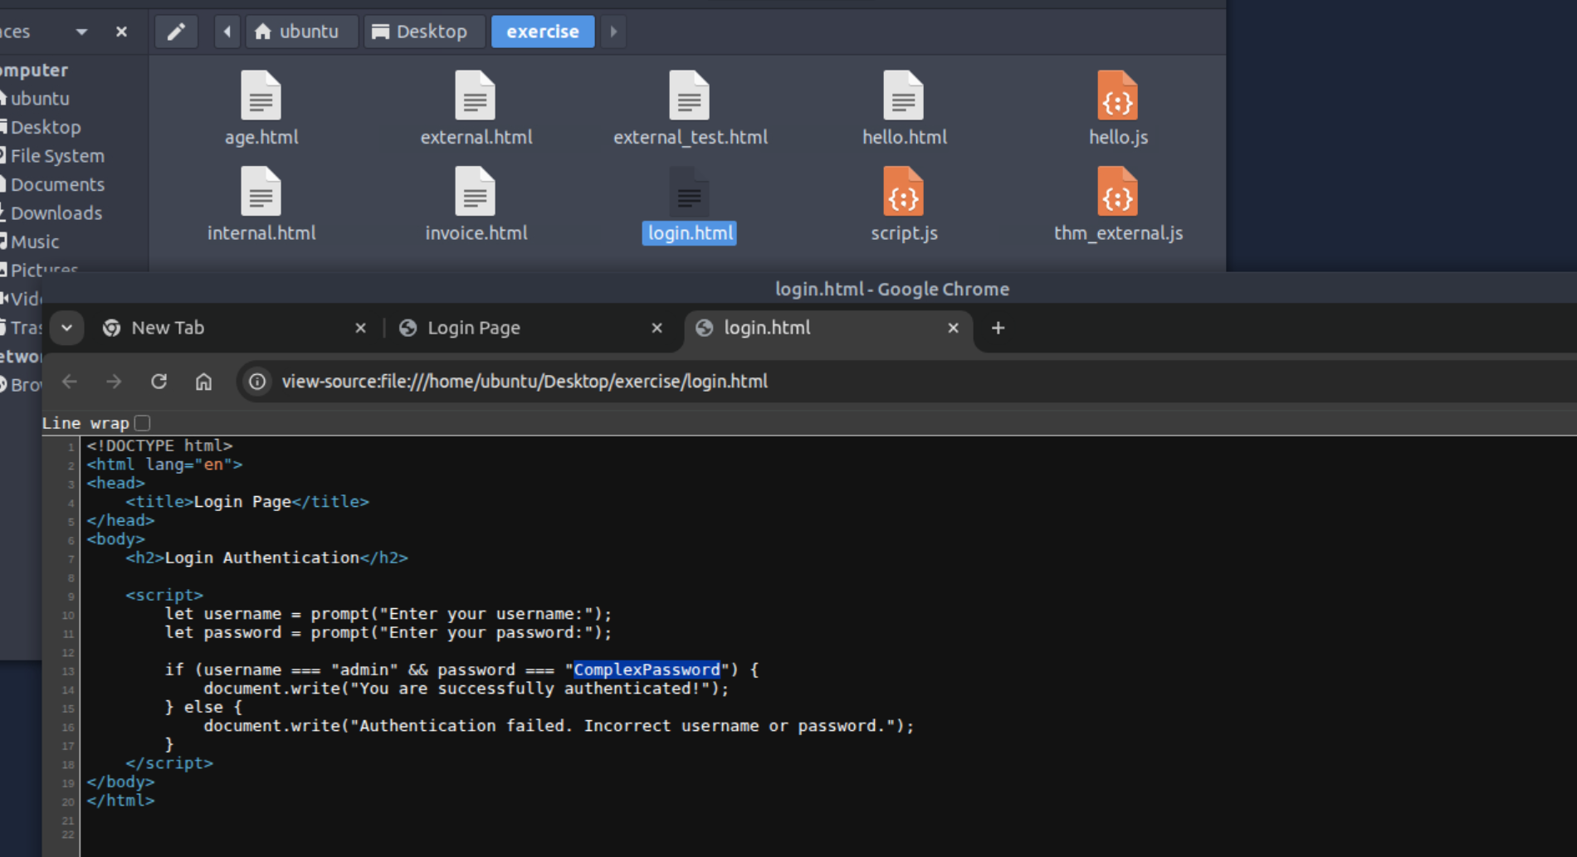Open a new Chrome tab
The height and width of the screenshot is (857, 1577).
(998, 328)
